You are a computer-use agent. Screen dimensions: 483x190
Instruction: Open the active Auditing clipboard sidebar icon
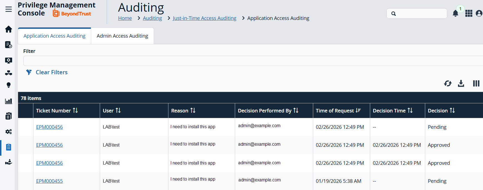pyautogui.click(x=9, y=147)
